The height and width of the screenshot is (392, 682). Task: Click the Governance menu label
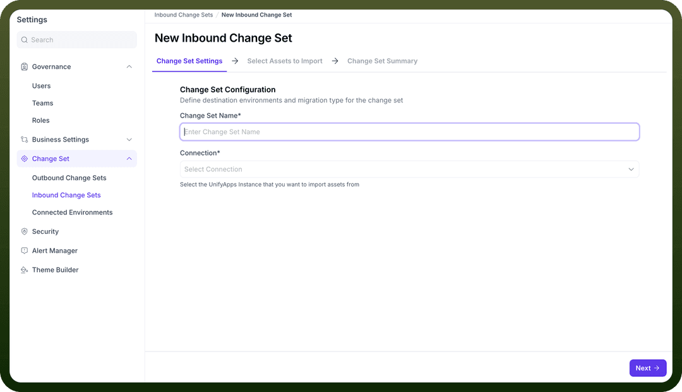tap(51, 66)
